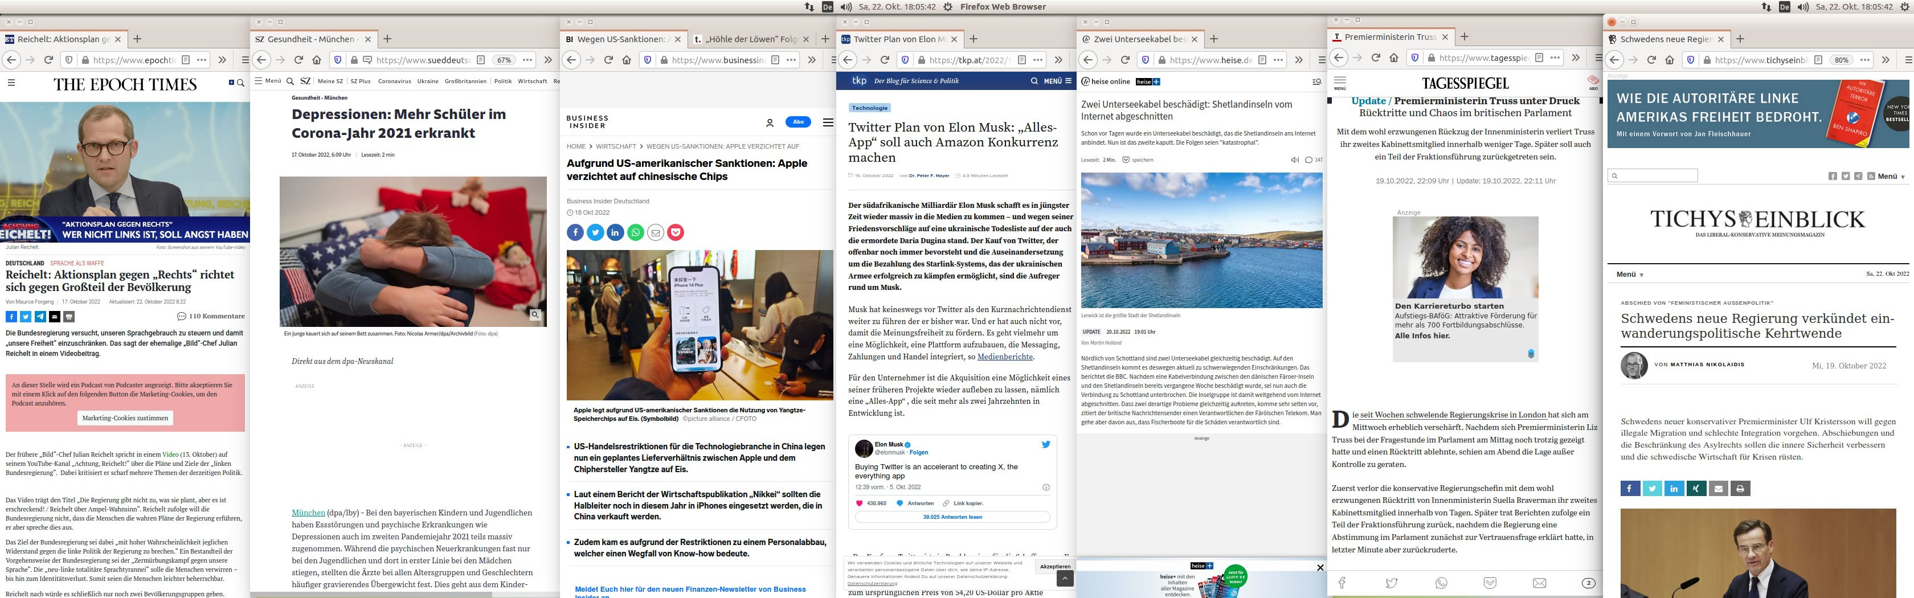
Task: Select Ukraine in SZ navigation bar
Action: [428, 81]
